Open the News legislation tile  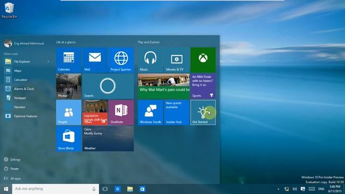point(95,113)
